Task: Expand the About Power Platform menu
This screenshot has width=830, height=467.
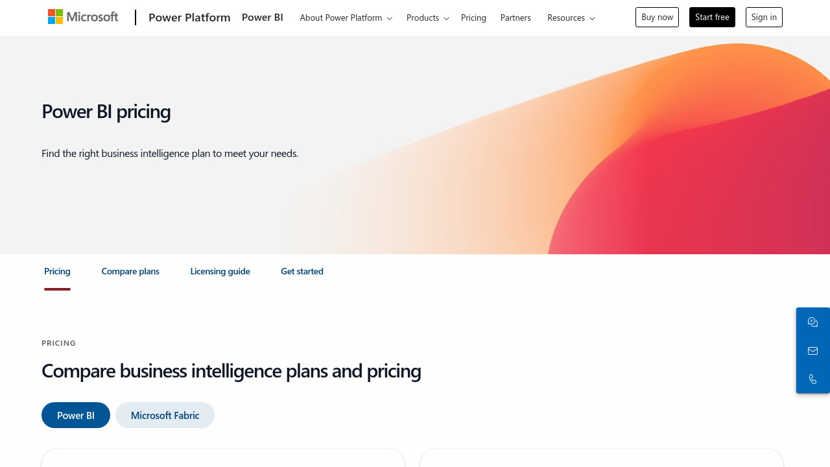Action: (346, 18)
